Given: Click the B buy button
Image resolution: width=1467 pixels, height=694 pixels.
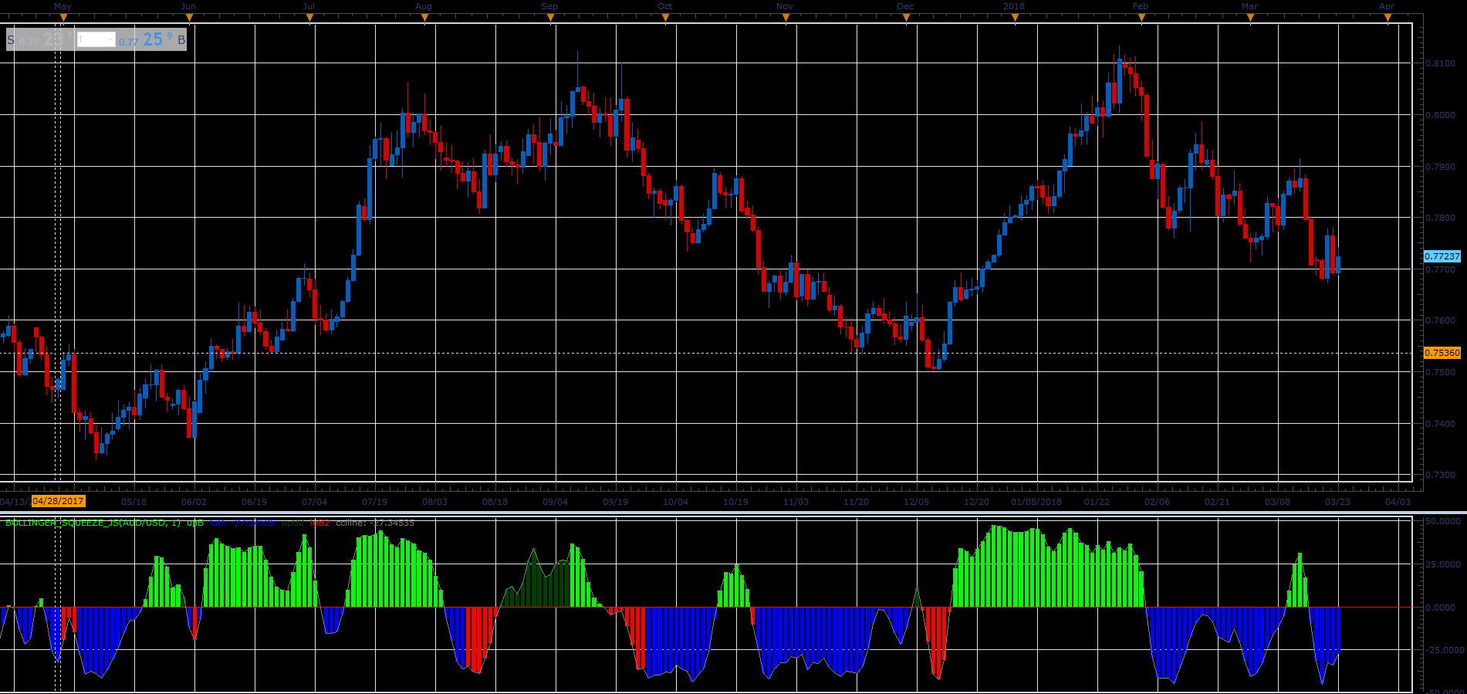Looking at the screenshot, I should pyautogui.click(x=181, y=39).
